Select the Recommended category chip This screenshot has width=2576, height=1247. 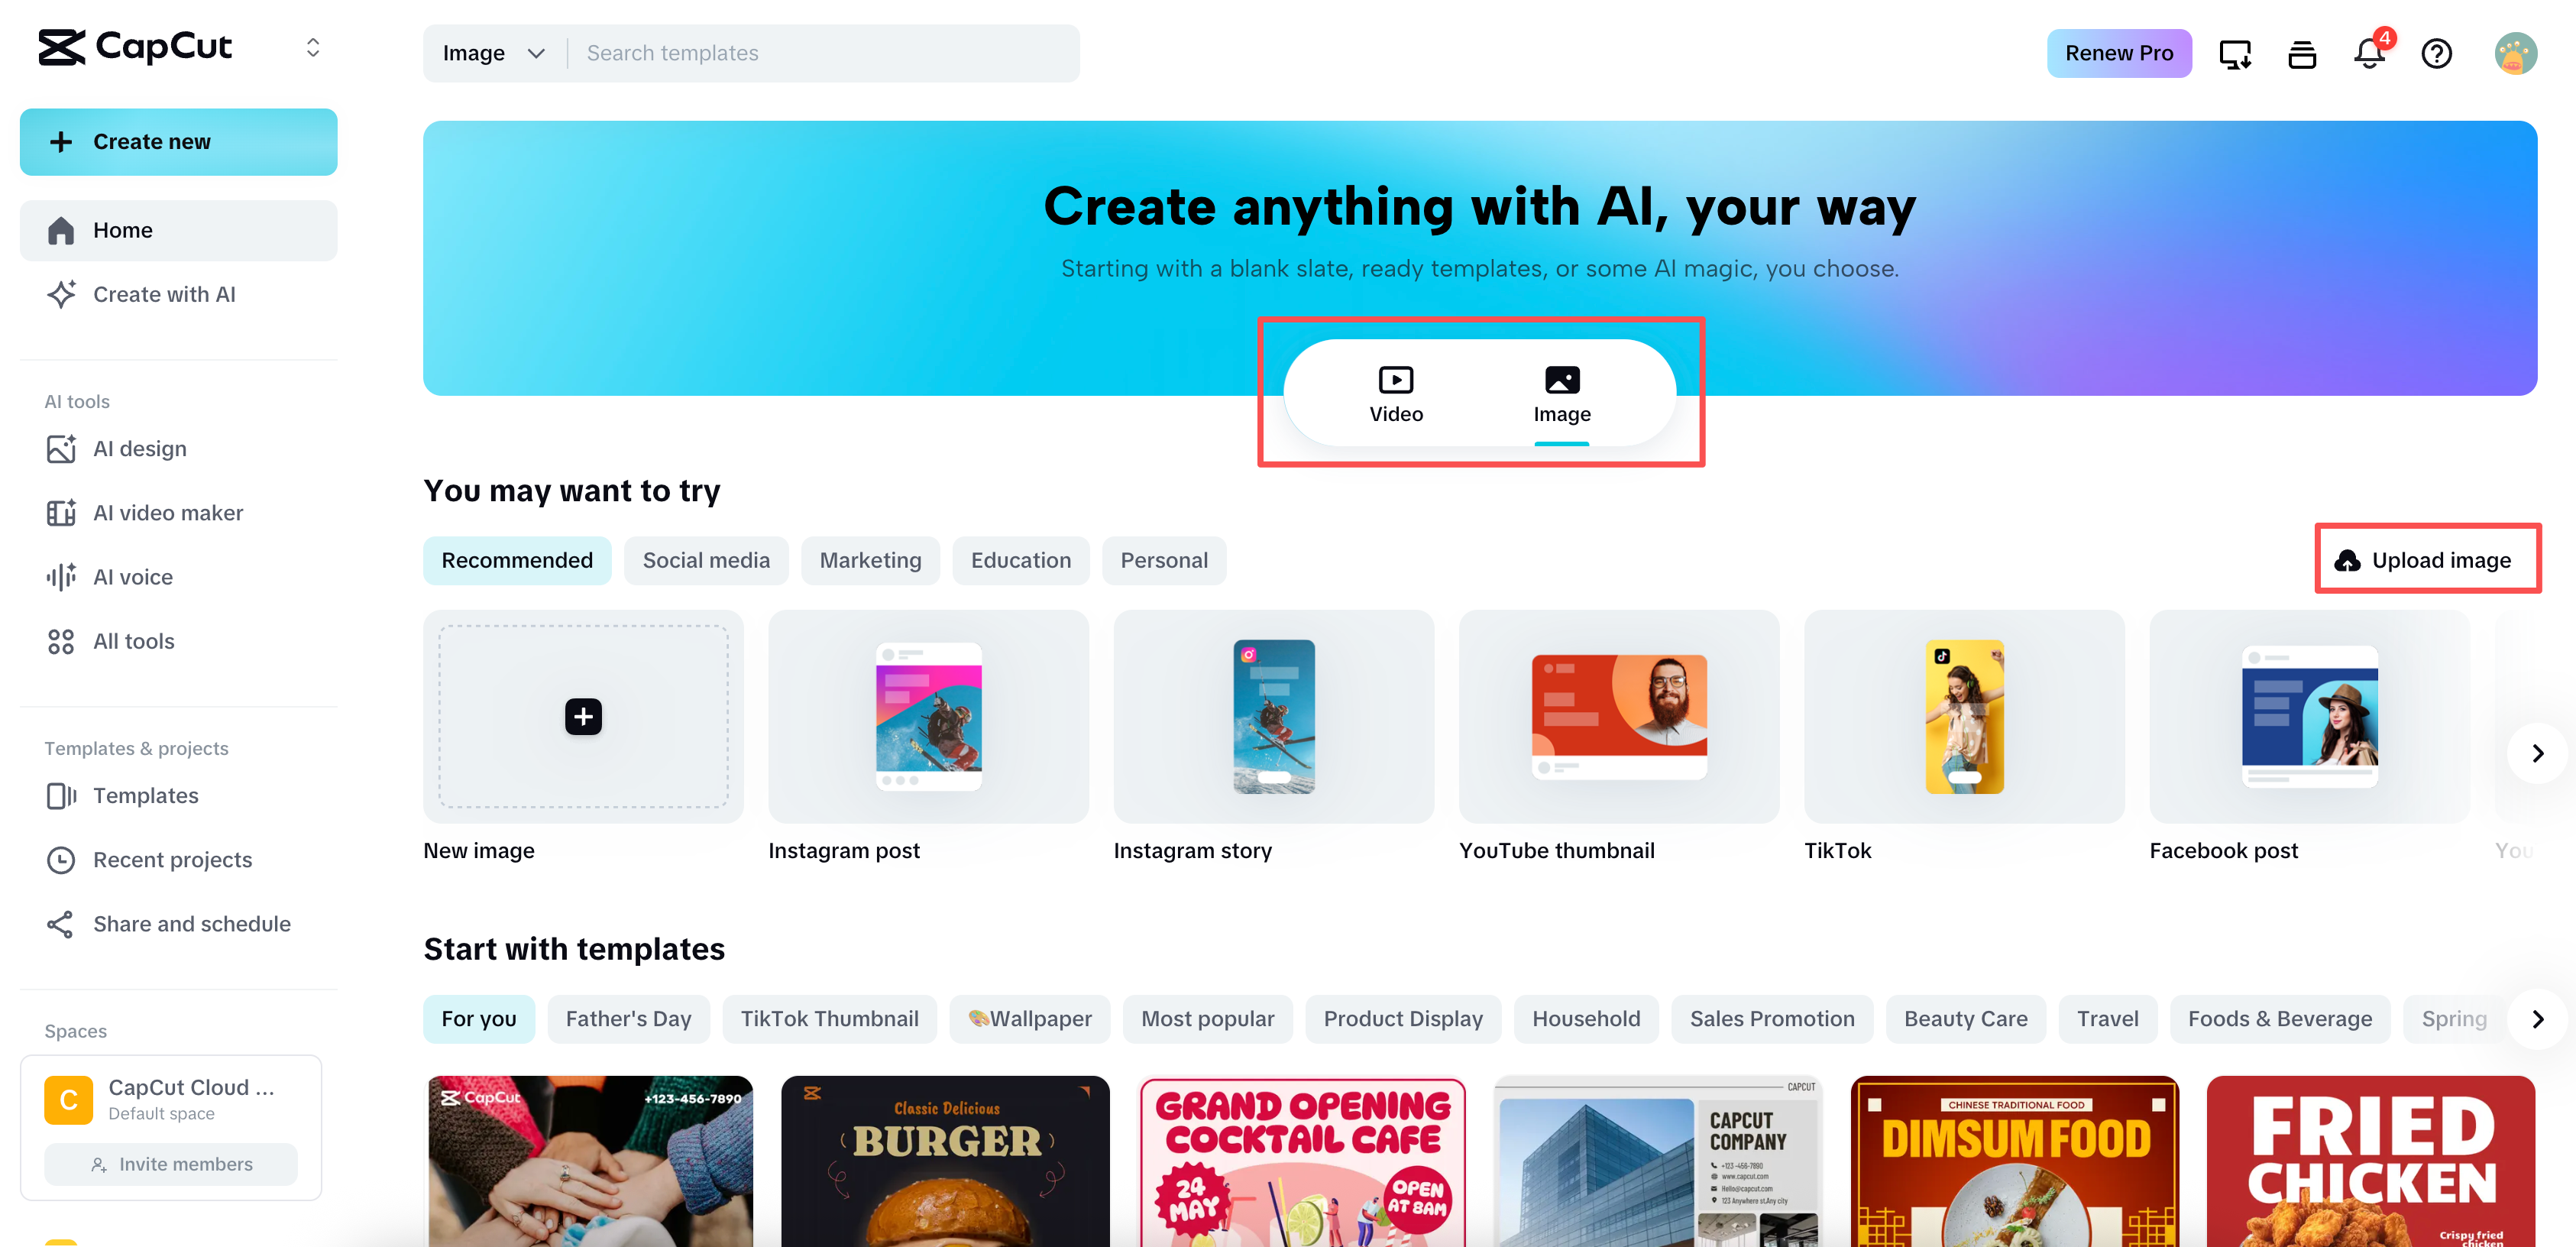click(517, 560)
